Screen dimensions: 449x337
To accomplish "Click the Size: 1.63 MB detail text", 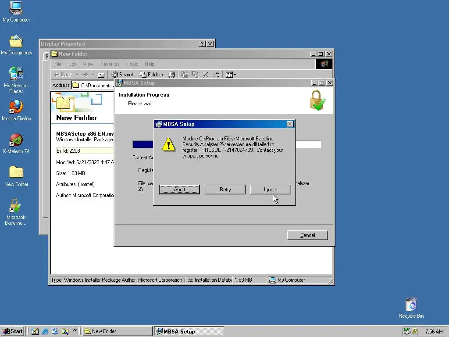I will coord(71,173).
